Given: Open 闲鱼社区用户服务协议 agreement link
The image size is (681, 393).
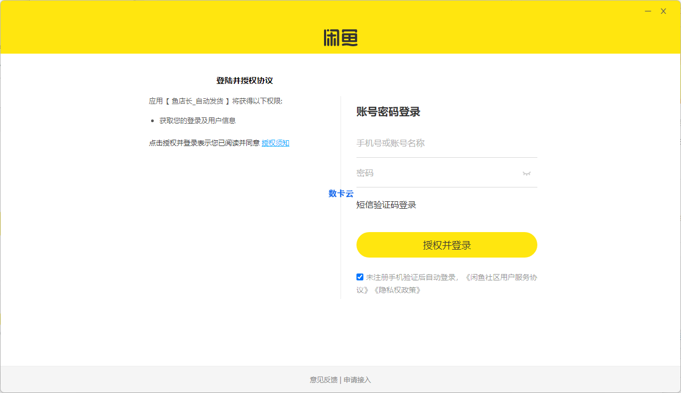Looking at the screenshot, I should point(500,277).
